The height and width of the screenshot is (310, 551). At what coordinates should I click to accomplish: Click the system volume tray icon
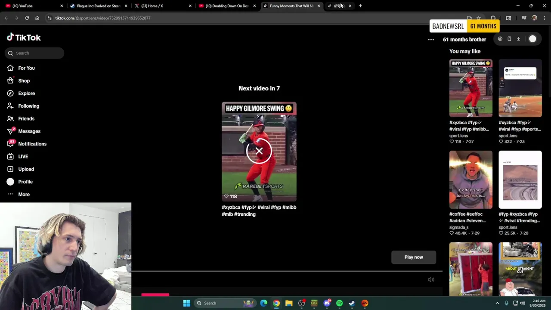click(x=522, y=303)
